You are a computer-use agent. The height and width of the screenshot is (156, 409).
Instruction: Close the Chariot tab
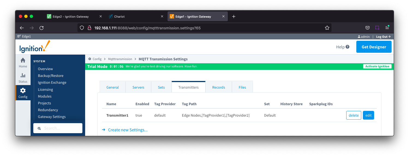point(162,17)
